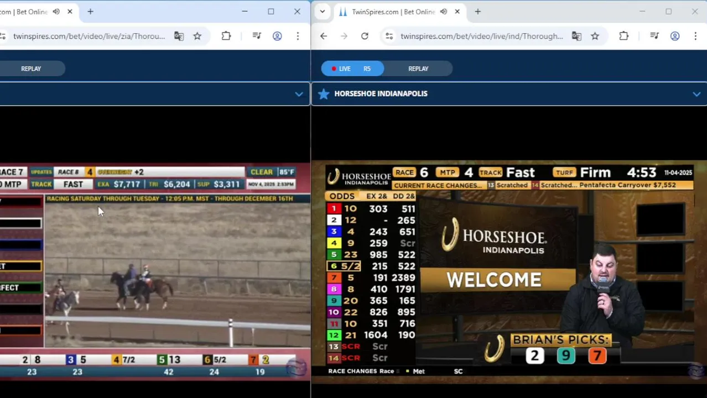
Task: Open profile icon in left window
Action: click(x=277, y=36)
